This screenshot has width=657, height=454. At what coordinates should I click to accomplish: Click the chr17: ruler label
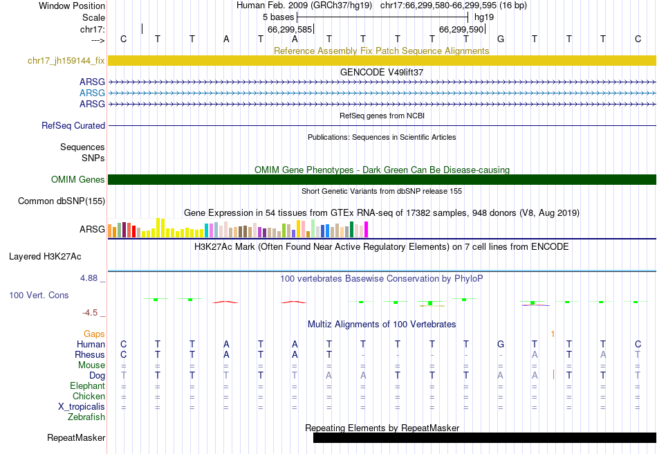click(92, 29)
